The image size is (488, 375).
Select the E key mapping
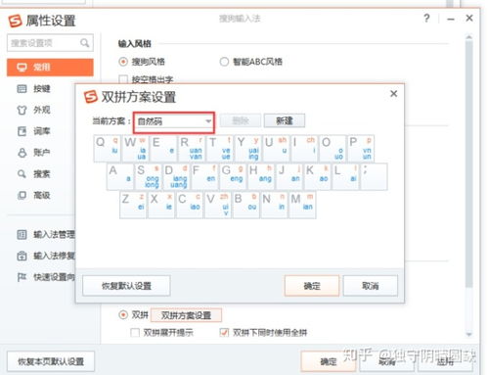tap(163, 149)
